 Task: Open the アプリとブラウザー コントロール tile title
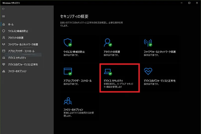click(78, 81)
